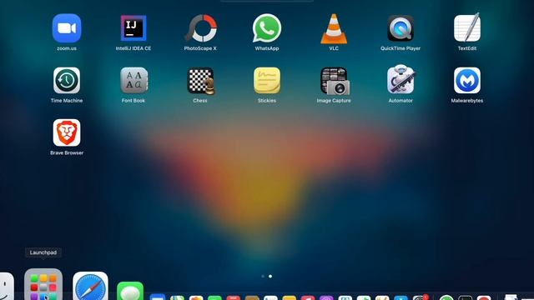Open Time Machine
Screen dimensions: 534x300
(x=67, y=80)
